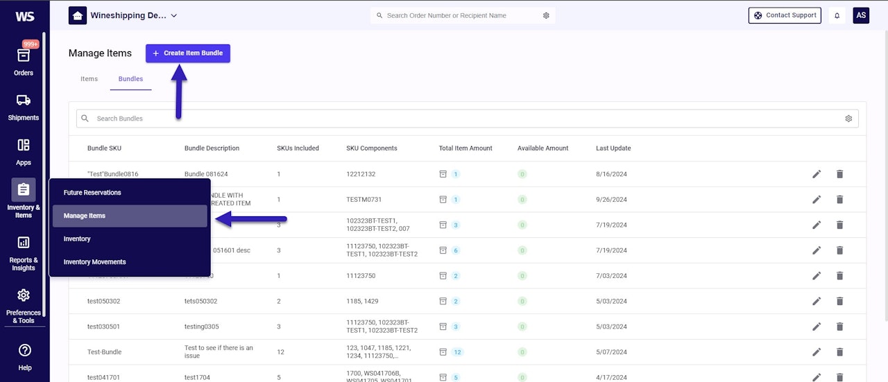Open Search Bundles settings gear

coord(848,119)
